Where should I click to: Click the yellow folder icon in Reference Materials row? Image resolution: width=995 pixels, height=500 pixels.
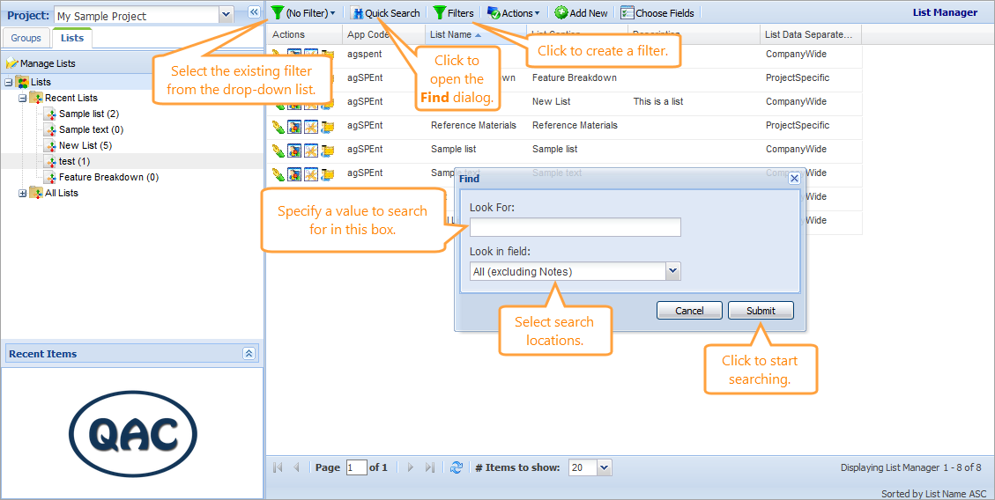327,126
